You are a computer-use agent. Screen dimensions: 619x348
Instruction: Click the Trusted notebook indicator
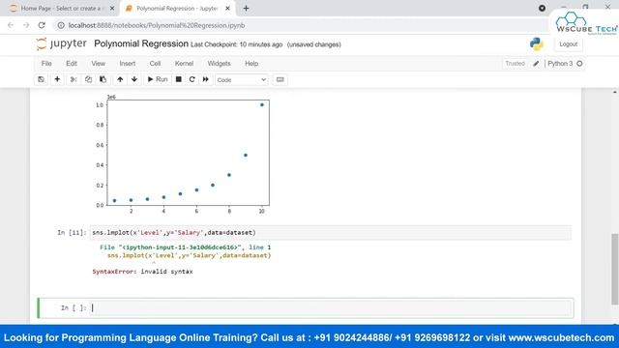coord(515,64)
